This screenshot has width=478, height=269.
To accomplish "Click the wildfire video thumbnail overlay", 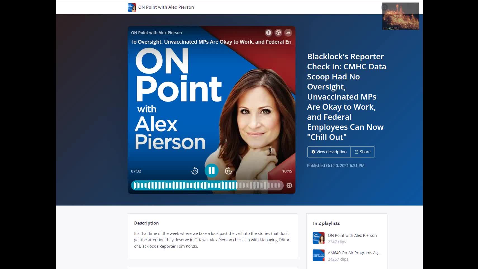I will click(x=401, y=16).
